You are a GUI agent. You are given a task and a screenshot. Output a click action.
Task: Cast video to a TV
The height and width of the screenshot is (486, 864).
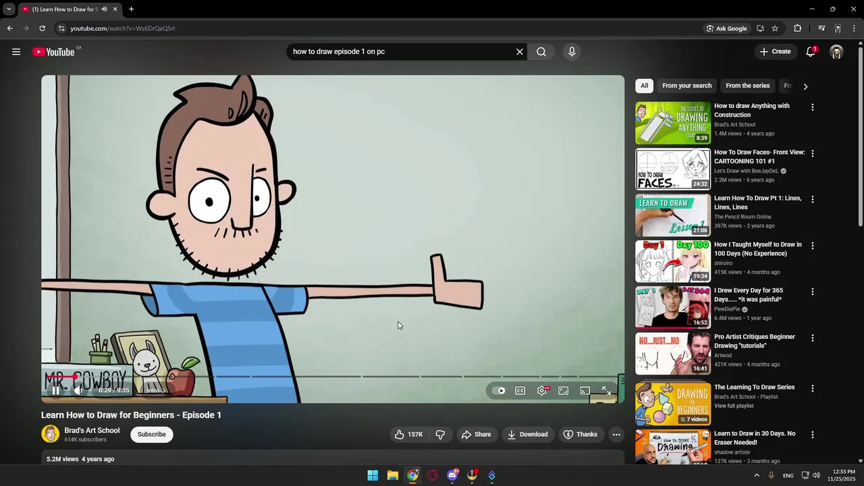585,391
